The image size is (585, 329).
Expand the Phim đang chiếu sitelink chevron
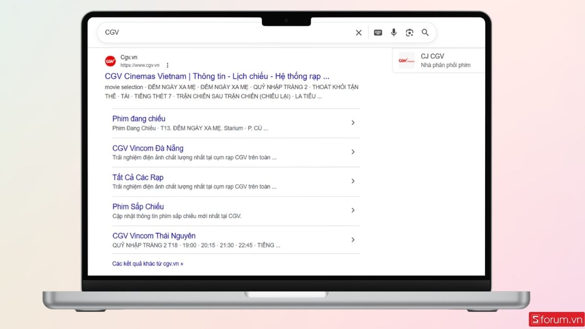pyautogui.click(x=353, y=122)
